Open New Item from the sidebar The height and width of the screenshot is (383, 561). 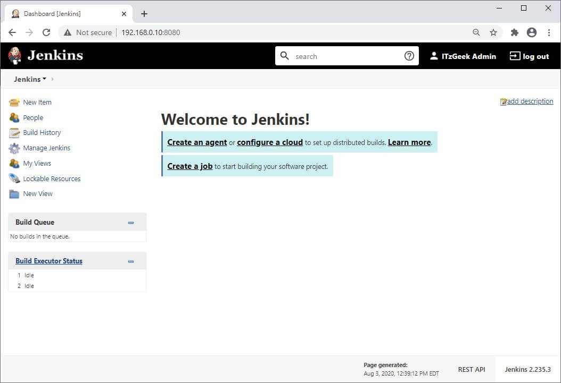point(37,103)
